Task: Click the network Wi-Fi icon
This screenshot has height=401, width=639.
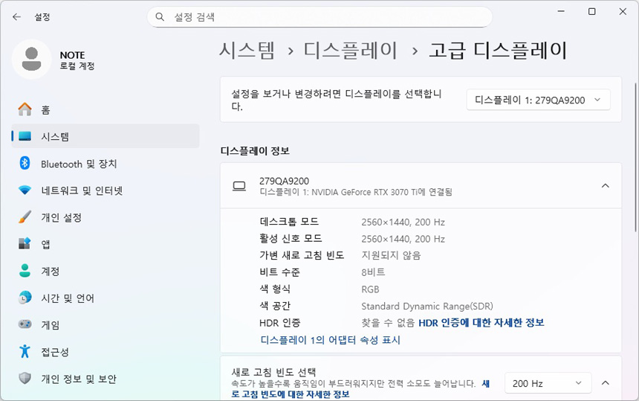Action: pyautogui.click(x=25, y=190)
